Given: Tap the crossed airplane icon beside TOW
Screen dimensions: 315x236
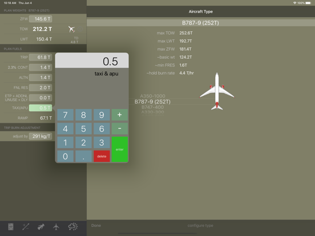Looking at the screenshot, I should (71, 29).
